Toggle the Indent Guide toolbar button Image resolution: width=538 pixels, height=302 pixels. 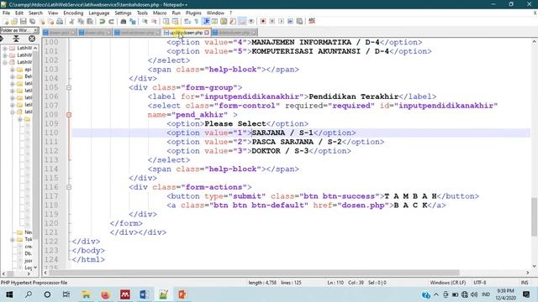tap(206, 21)
